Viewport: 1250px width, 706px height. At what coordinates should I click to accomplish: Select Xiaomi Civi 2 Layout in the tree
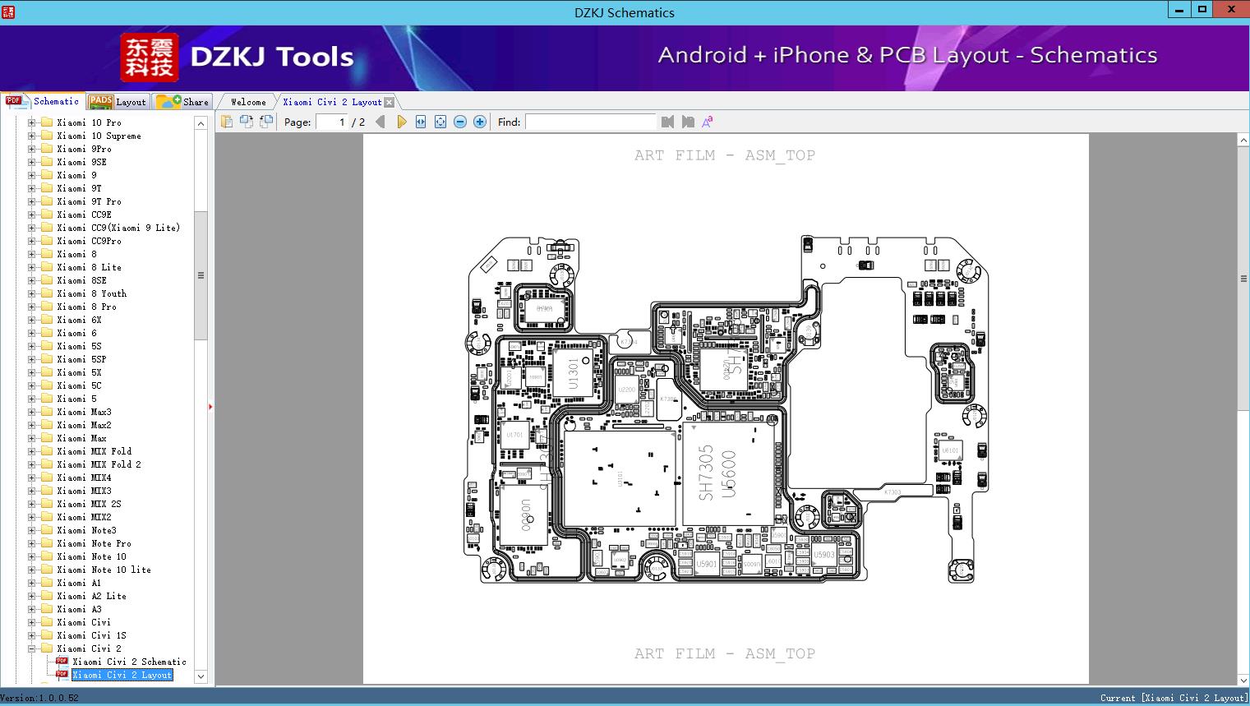pos(122,675)
